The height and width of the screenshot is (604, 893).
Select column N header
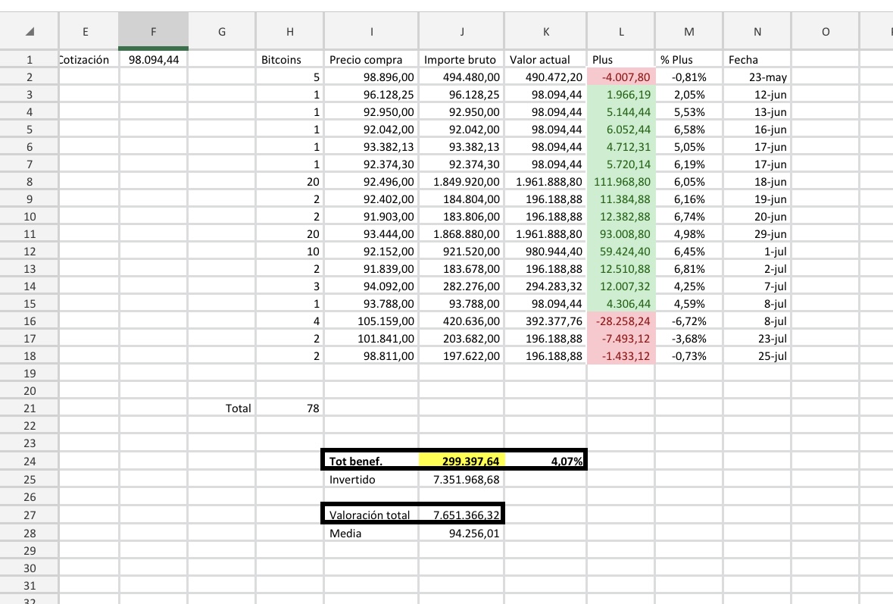(757, 31)
